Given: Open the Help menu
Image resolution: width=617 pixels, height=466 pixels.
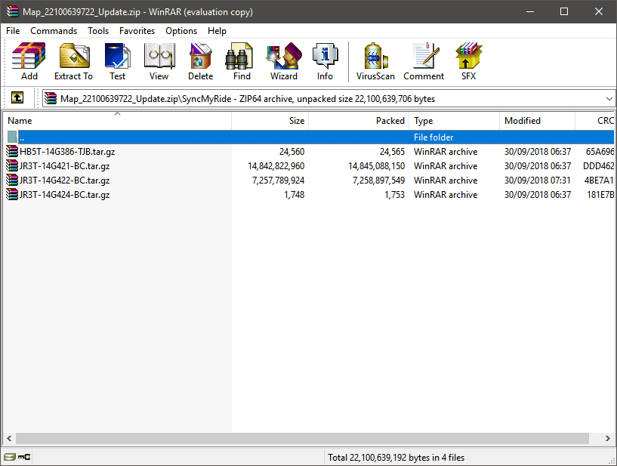Looking at the screenshot, I should click(217, 31).
